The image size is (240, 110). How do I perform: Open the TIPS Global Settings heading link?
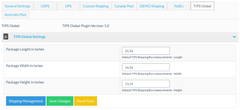click(x=29, y=37)
